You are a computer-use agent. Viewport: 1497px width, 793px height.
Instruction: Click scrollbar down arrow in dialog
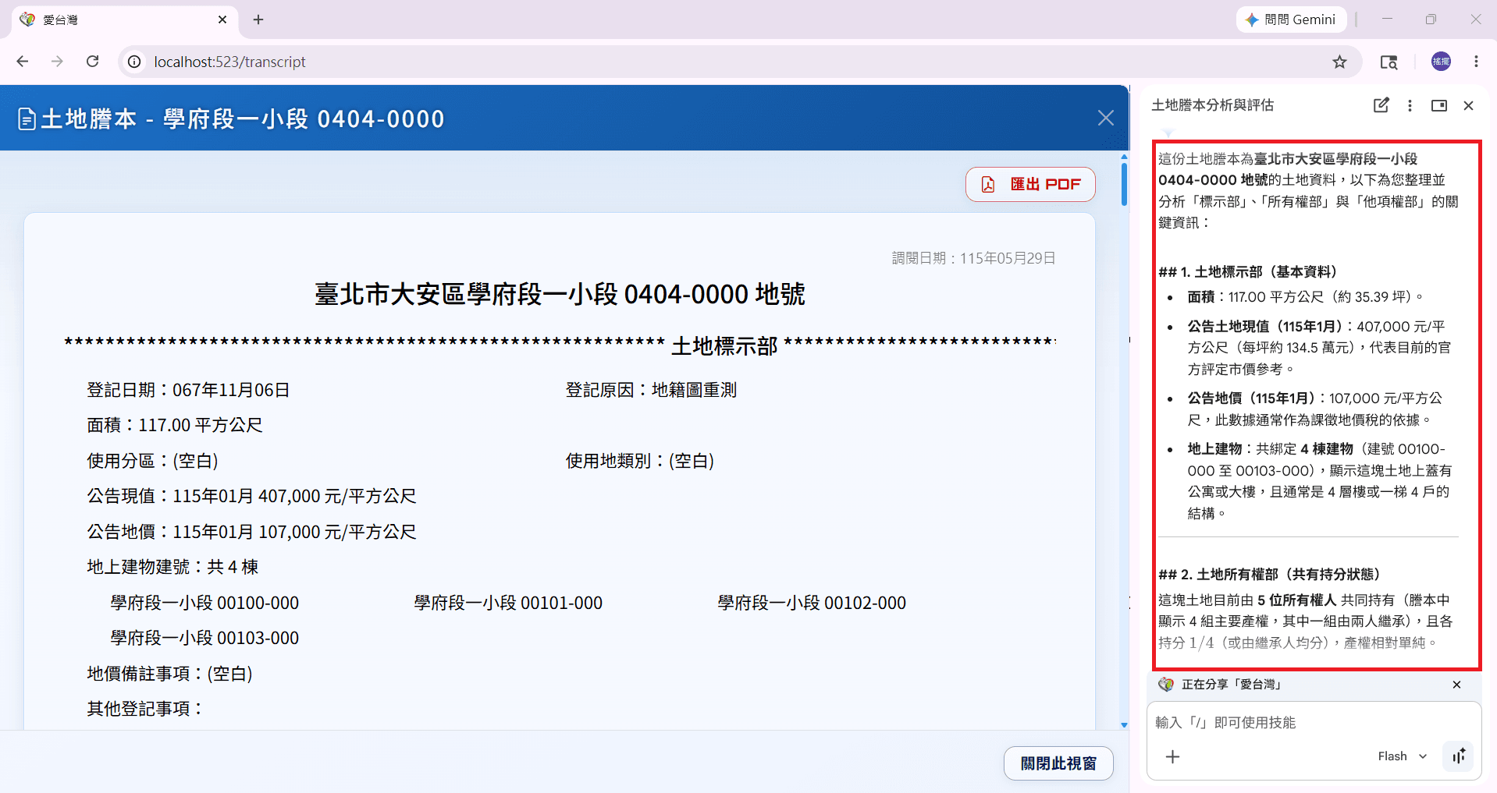(x=1124, y=724)
